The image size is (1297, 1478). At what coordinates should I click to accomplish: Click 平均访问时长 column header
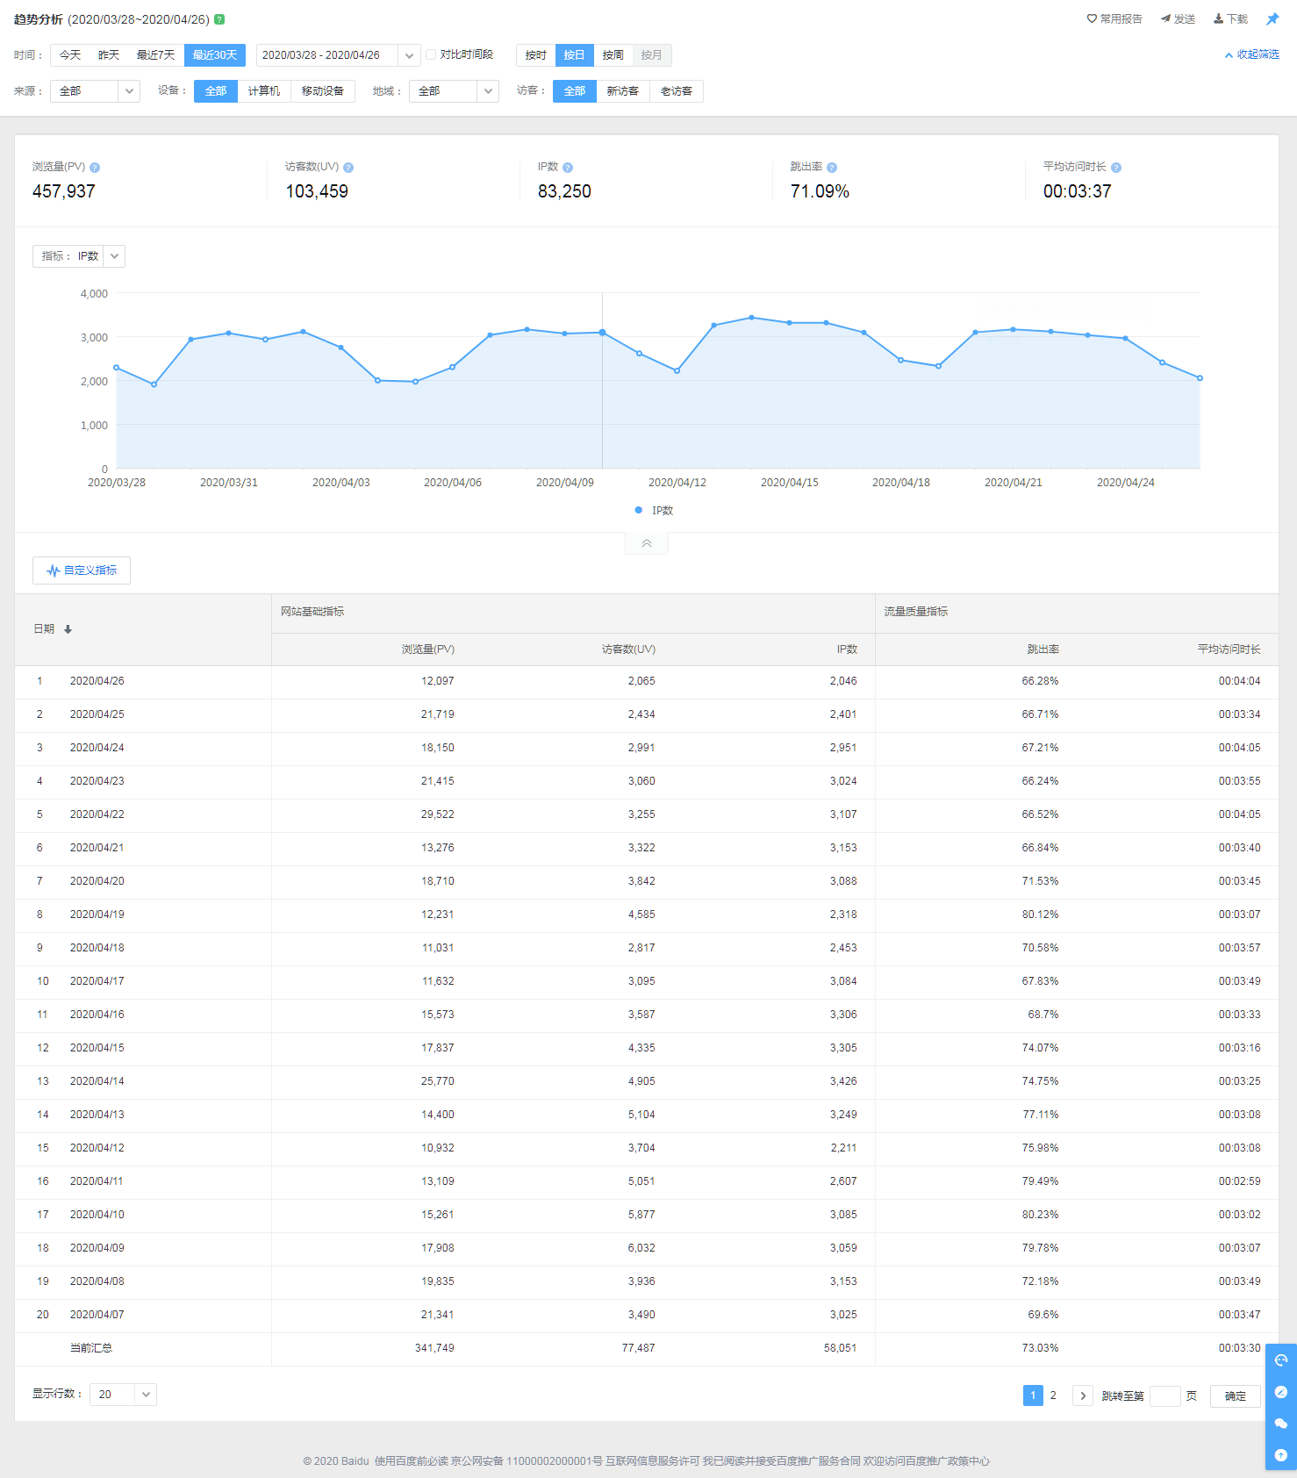(1229, 649)
